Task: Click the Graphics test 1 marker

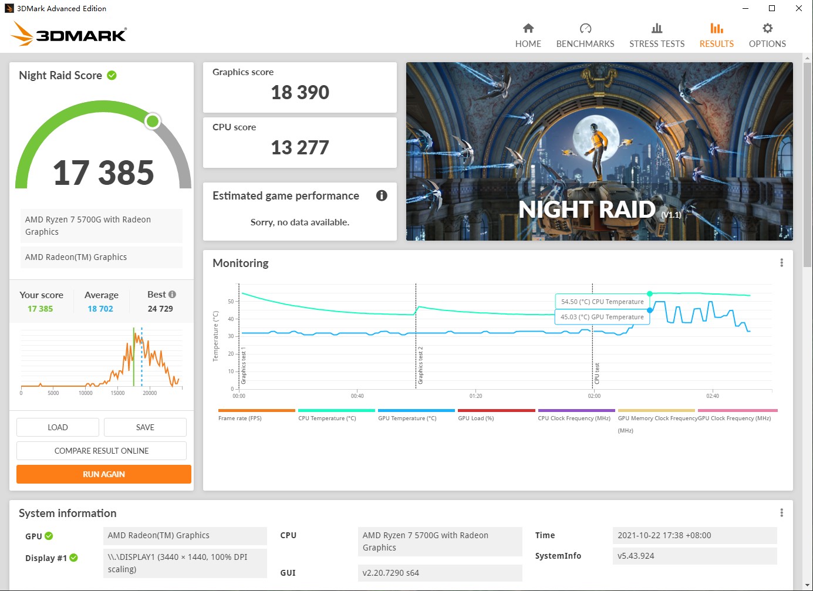Action: 243,366
